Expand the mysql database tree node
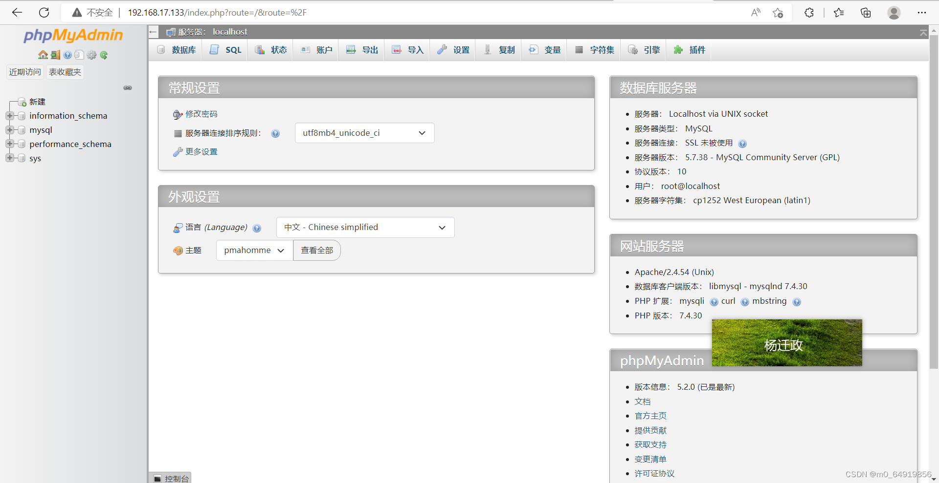Screen dimensions: 939x483 point(9,130)
